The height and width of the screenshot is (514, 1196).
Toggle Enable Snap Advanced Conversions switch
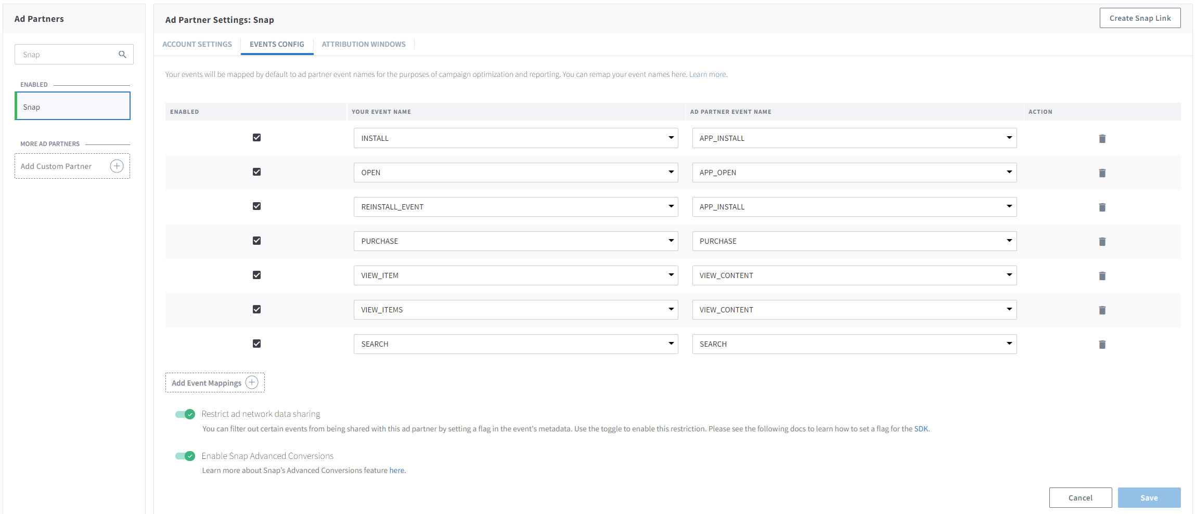click(185, 456)
